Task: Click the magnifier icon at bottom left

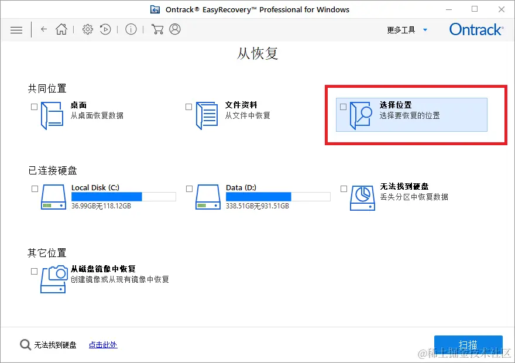Action: point(25,345)
